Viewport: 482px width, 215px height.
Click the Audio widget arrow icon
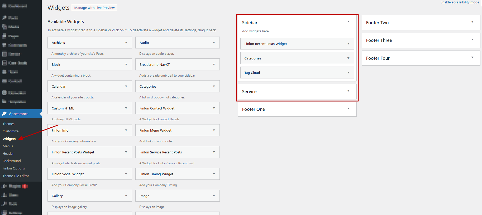point(214,43)
